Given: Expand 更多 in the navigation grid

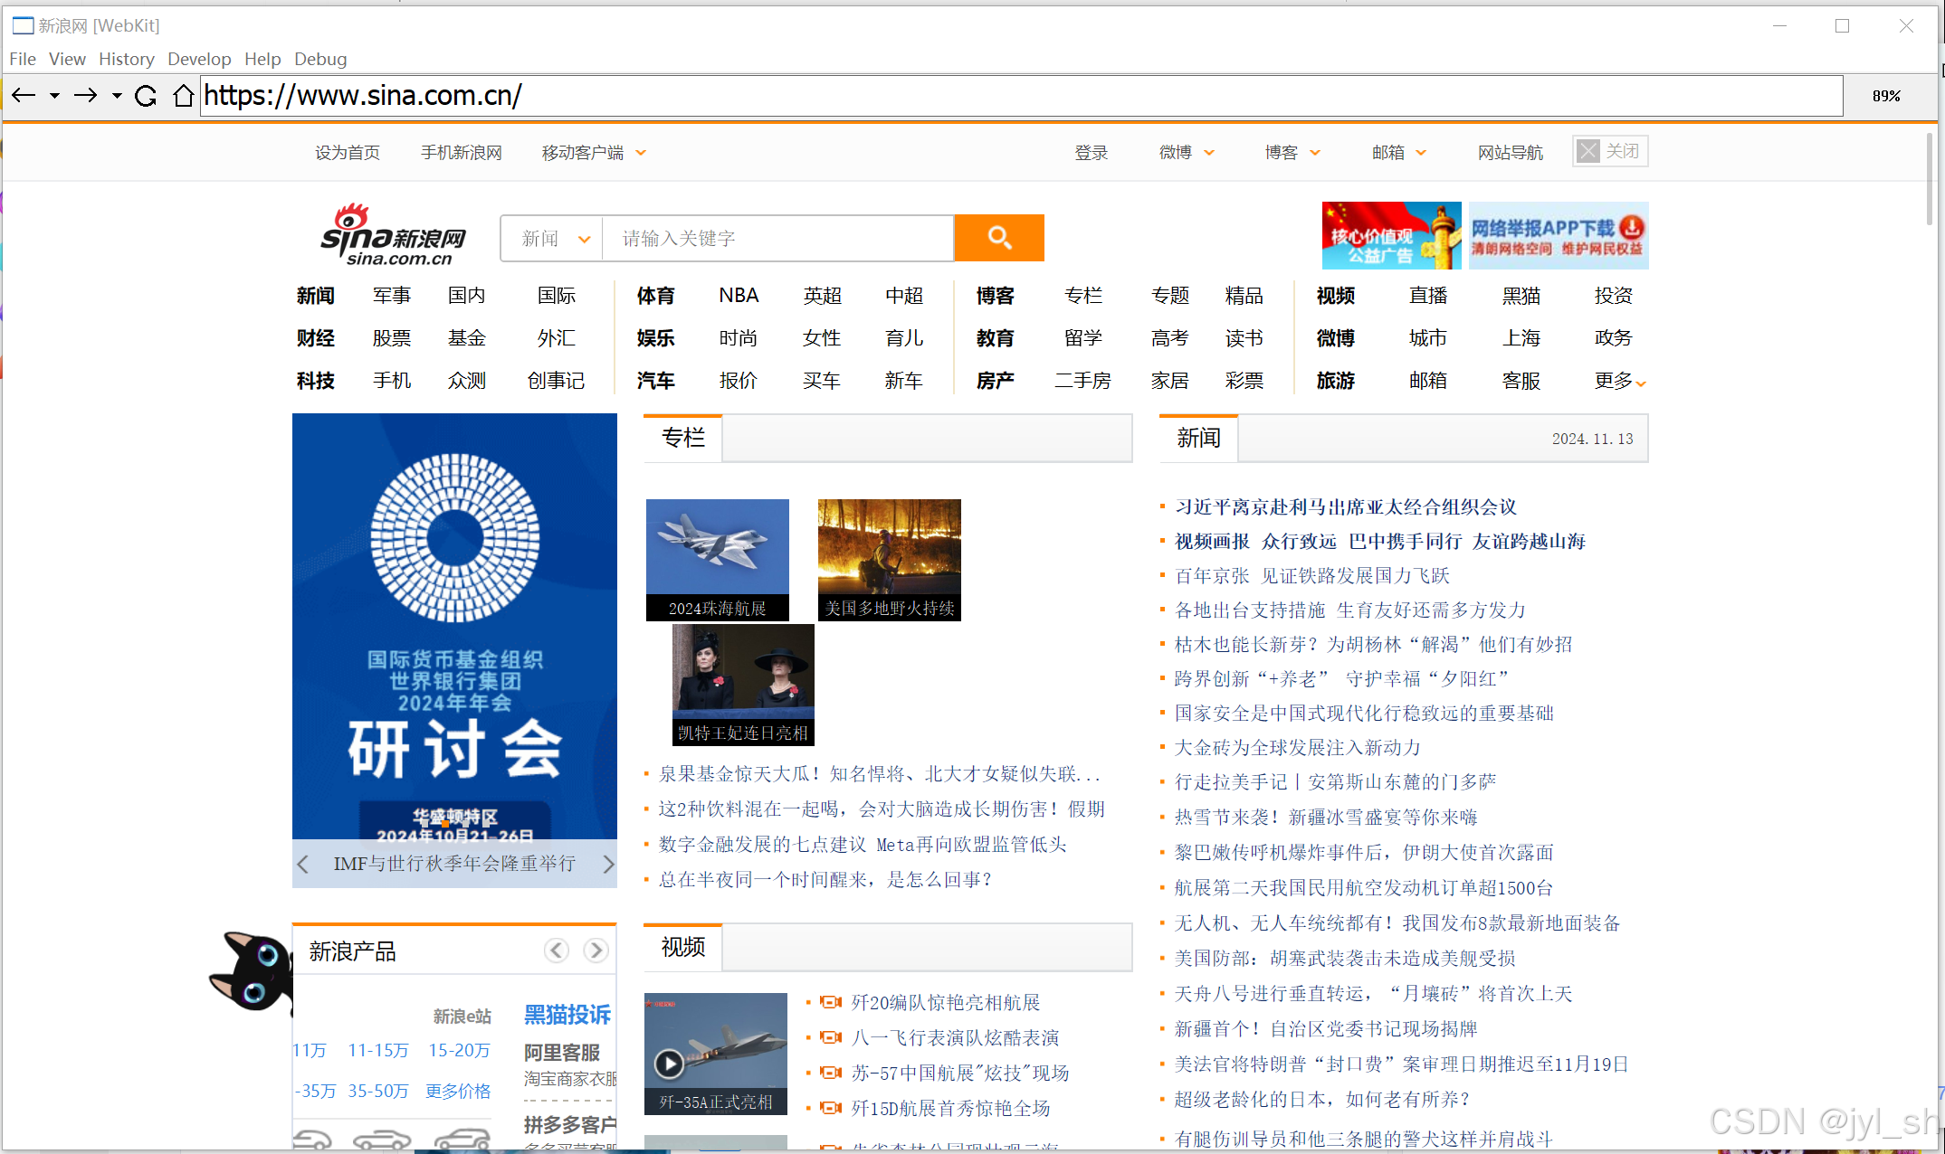Looking at the screenshot, I should [x=1619, y=381].
